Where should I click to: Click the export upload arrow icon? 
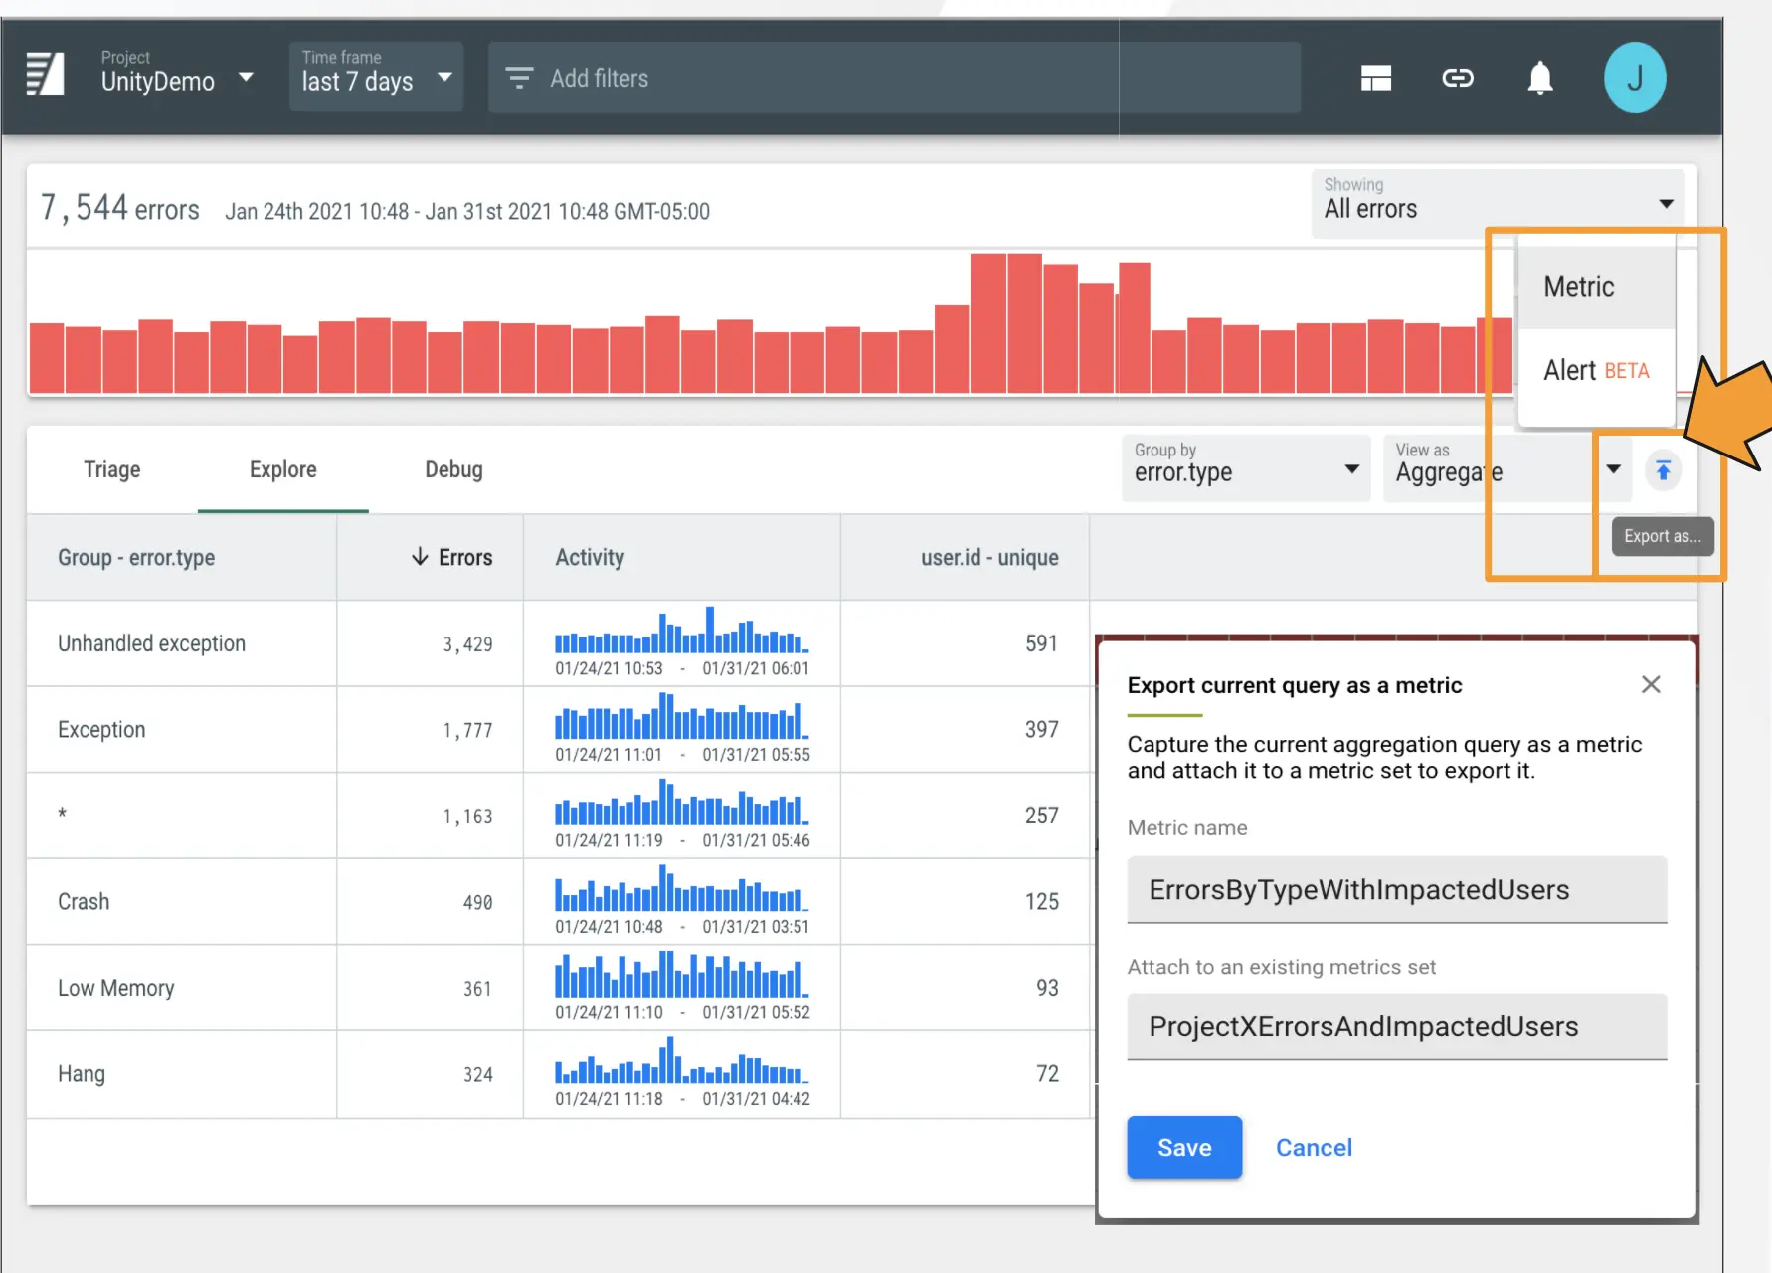(x=1663, y=470)
